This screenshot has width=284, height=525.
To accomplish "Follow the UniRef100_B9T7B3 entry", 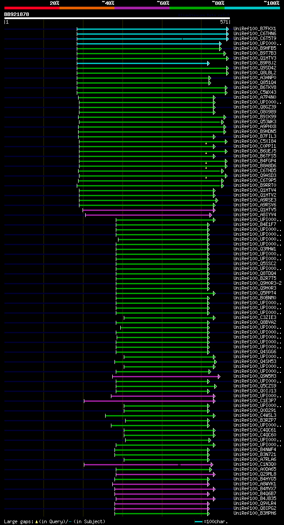I will coord(255,53).
